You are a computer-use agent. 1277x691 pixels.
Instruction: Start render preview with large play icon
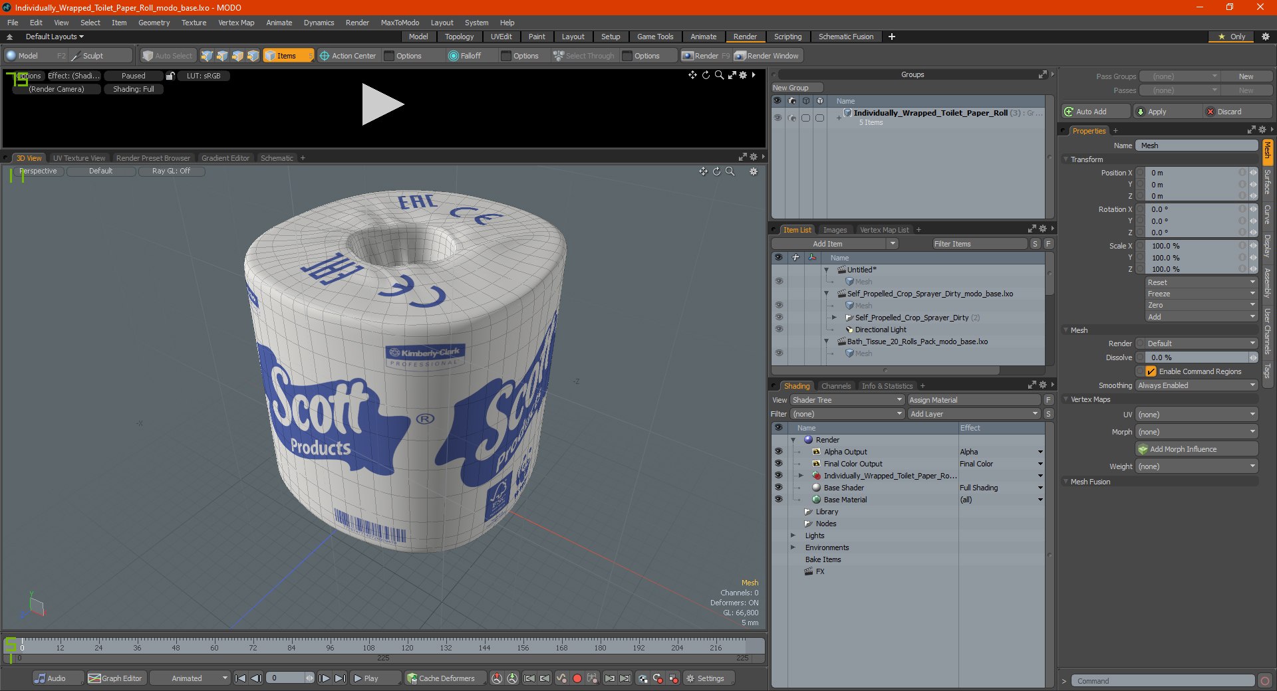[382, 105]
